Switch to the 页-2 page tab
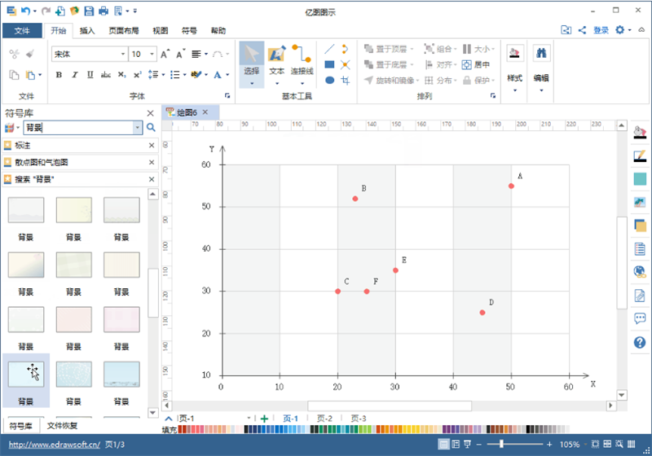Screen dimensions: 652x456 324,419
